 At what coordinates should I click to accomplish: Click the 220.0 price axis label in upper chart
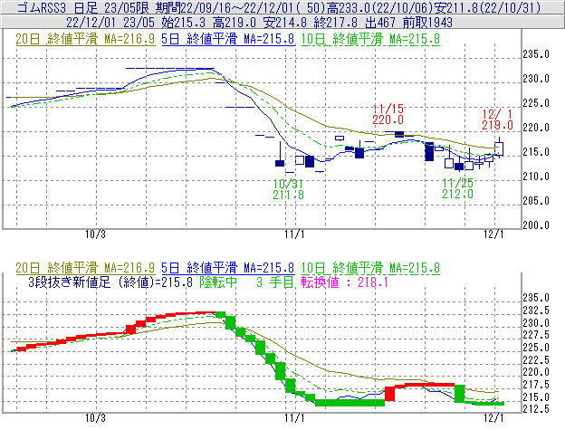[536, 128]
